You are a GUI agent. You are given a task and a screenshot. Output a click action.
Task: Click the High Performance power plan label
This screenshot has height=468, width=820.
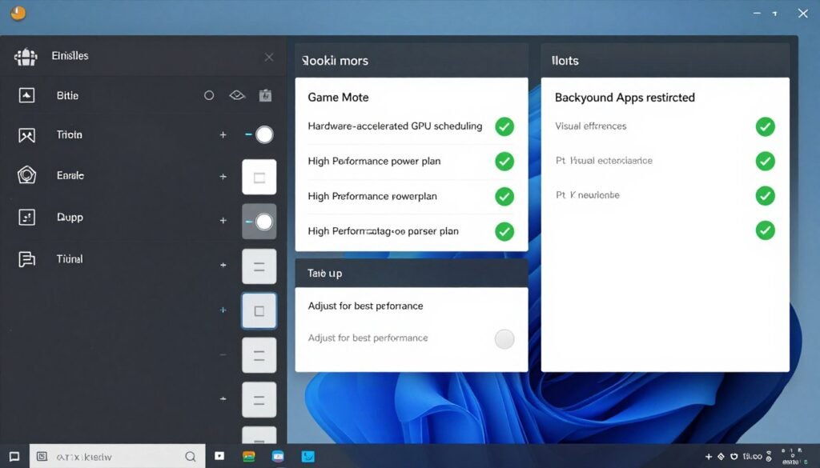point(374,161)
